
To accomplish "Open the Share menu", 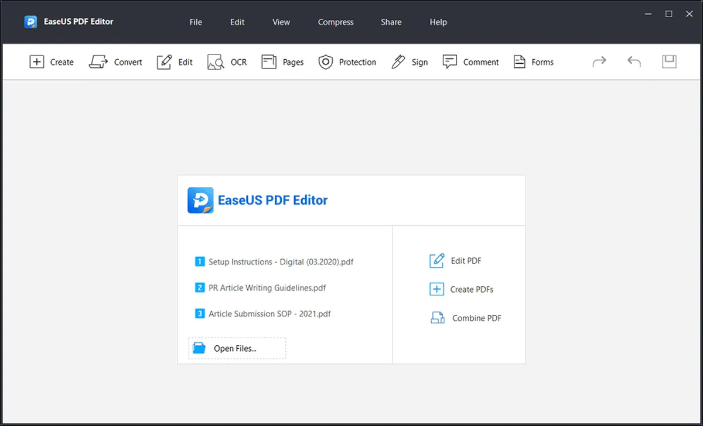I will click(x=391, y=22).
